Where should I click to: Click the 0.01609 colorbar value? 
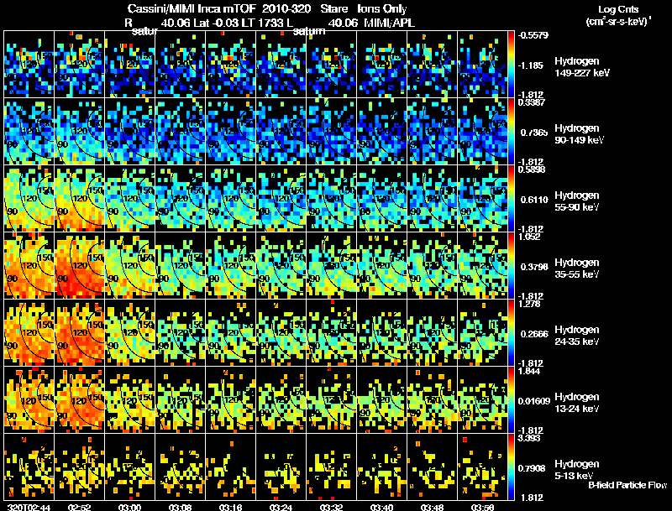(533, 401)
